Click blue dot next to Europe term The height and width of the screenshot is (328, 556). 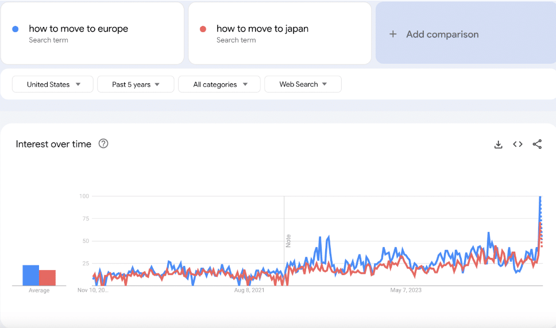click(x=16, y=29)
